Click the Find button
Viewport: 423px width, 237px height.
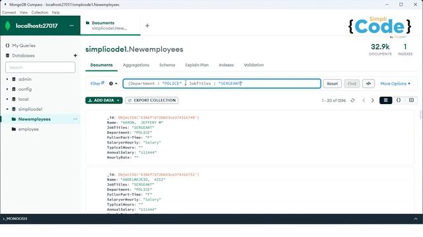click(x=352, y=84)
